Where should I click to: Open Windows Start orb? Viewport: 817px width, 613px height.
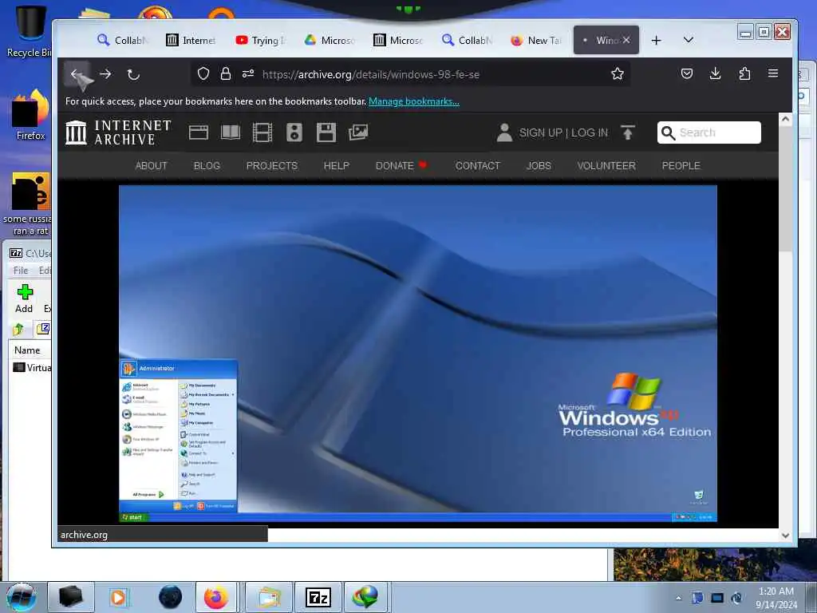coord(21,597)
